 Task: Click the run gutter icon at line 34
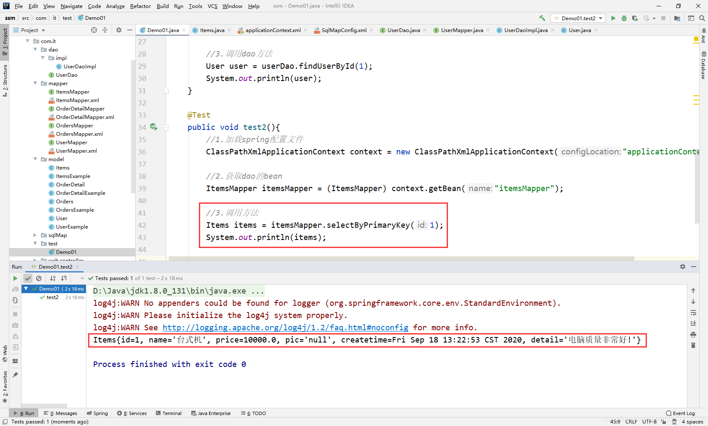click(153, 127)
